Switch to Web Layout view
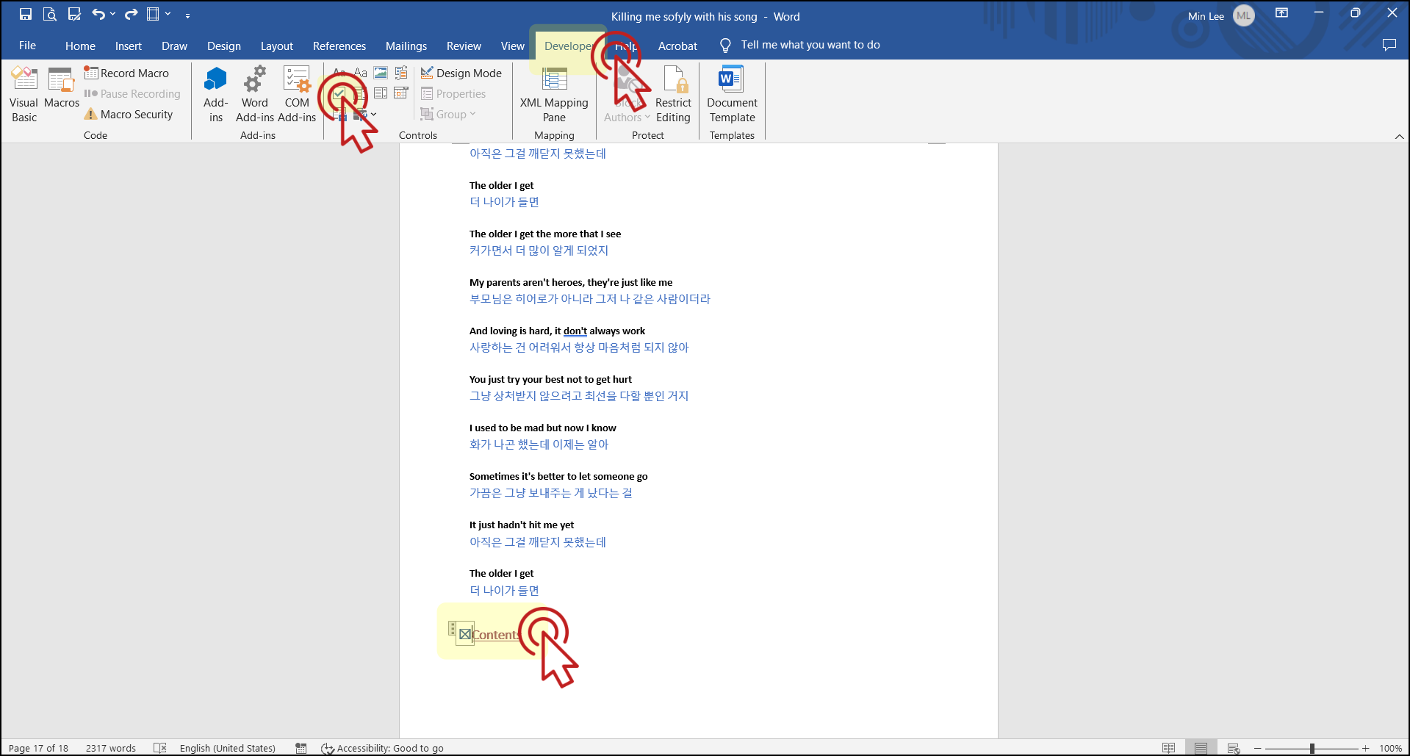1410x756 pixels. [x=1234, y=748]
